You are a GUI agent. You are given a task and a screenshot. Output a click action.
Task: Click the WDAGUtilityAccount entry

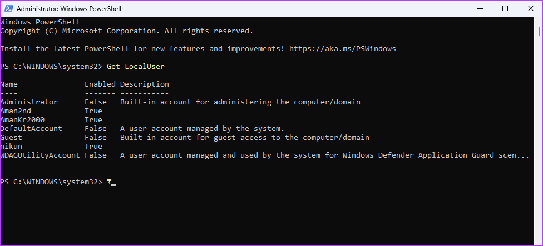[x=40, y=155]
